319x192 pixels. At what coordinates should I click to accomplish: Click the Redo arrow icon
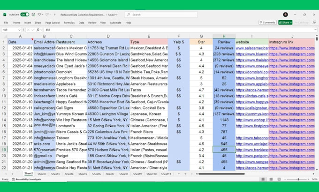47,15
